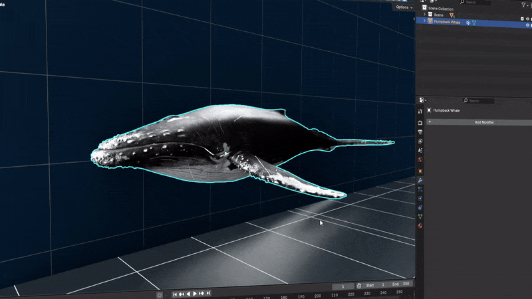Click the outliner search field
The height and width of the screenshot is (299, 532).
475,3
